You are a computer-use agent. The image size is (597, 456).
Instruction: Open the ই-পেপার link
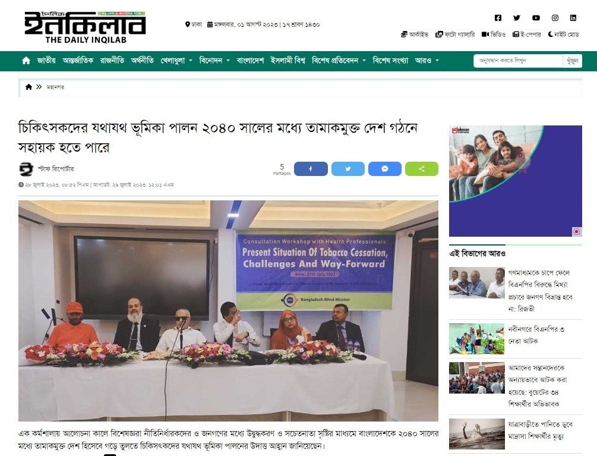[x=526, y=34]
